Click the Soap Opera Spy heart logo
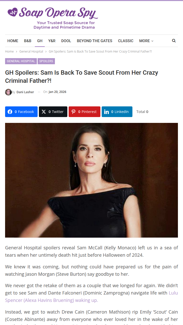Viewport: 183px width, 325px height. click(13, 12)
